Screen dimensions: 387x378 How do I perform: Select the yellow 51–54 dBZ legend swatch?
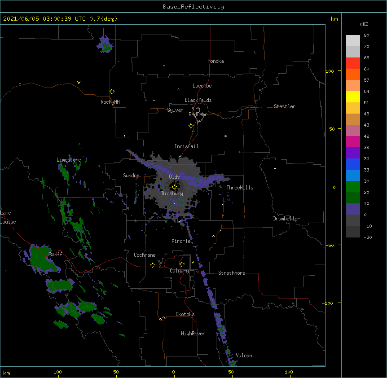(x=353, y=97)
